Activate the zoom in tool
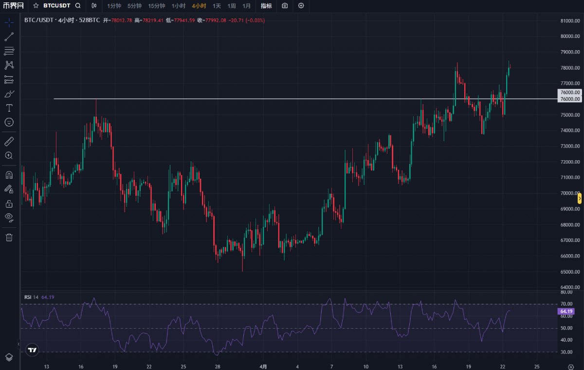This screenshot has height=370, width=584. pyautogui.click(x=9, y=155)
